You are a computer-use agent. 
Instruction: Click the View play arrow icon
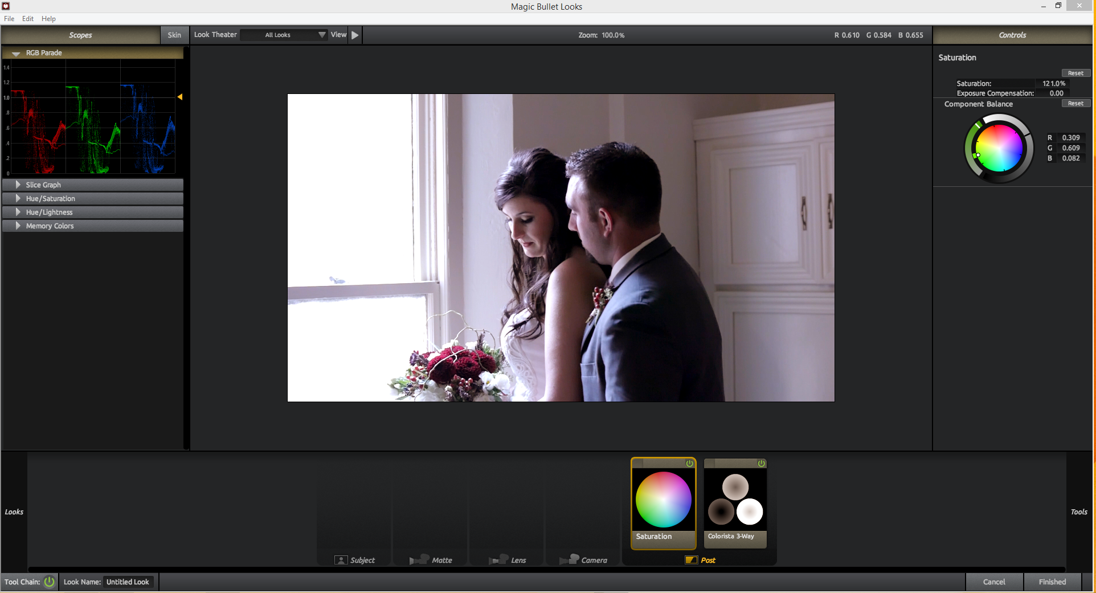point(355,35)
